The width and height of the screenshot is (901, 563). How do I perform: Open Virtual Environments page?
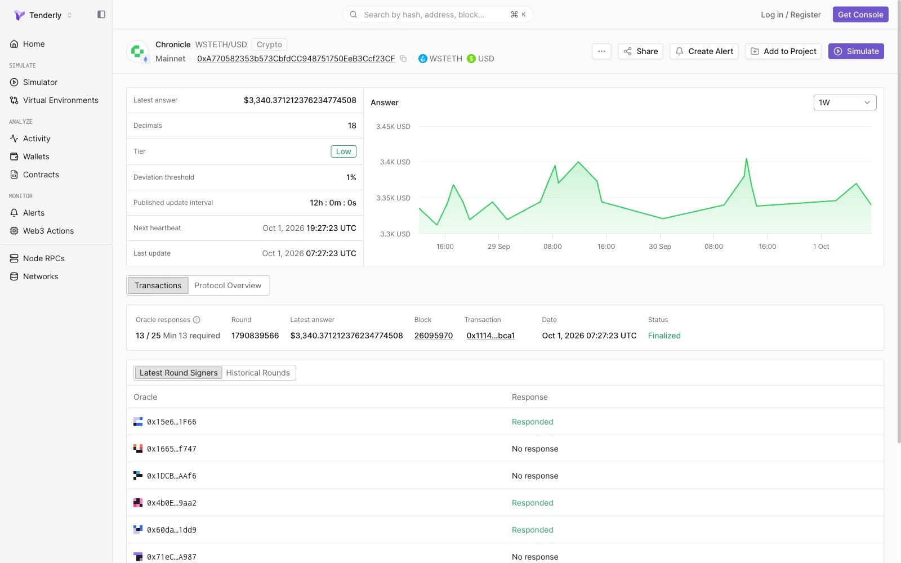pos(60,100)
